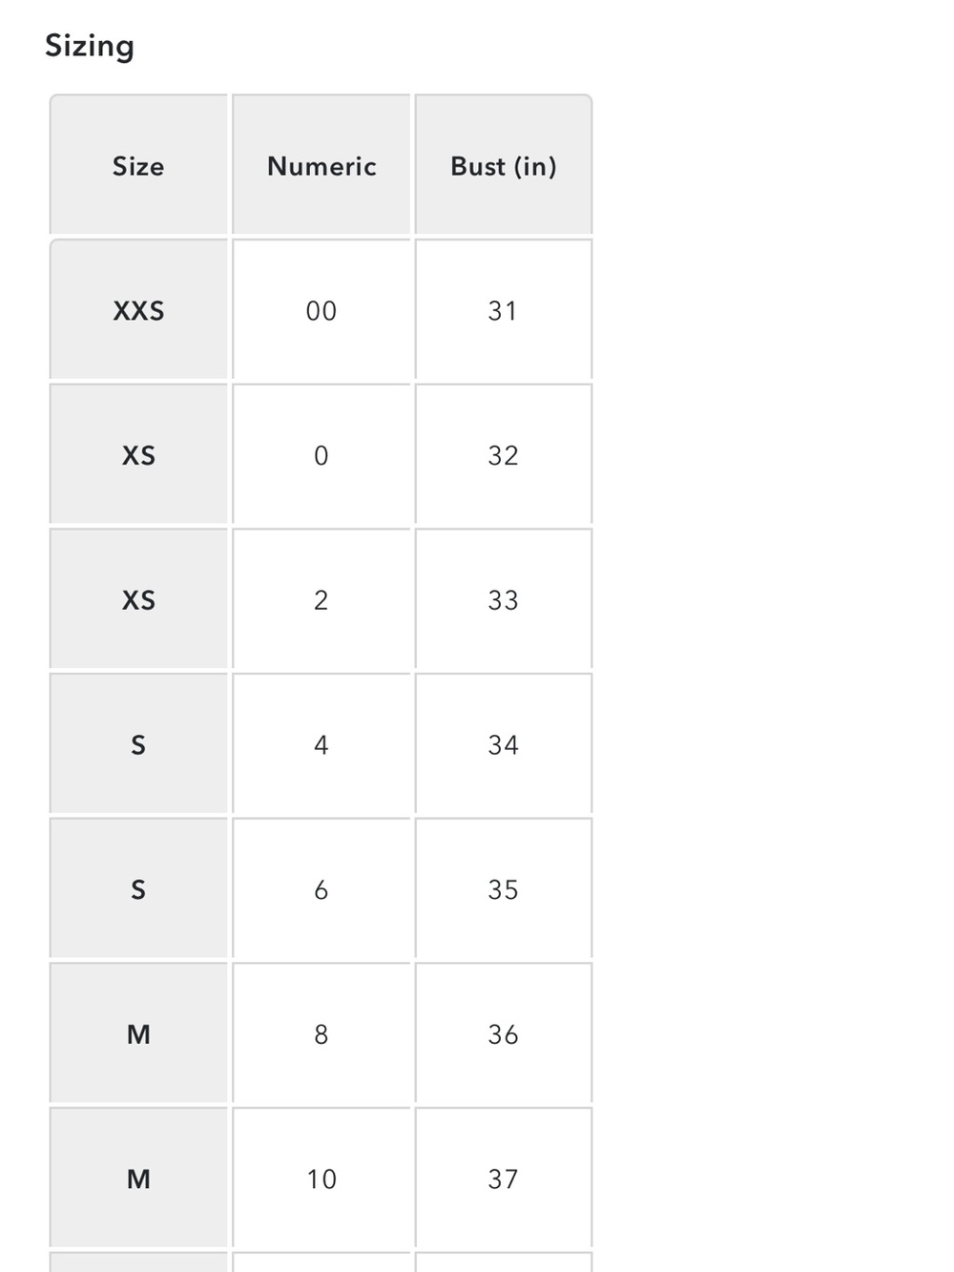Click the numeric 6 cell

coord(321,888)
